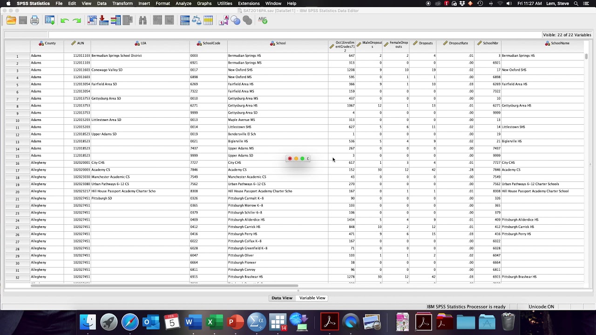
Task: Recall recently used dialogs icon
Action: (x=50, y=20)
